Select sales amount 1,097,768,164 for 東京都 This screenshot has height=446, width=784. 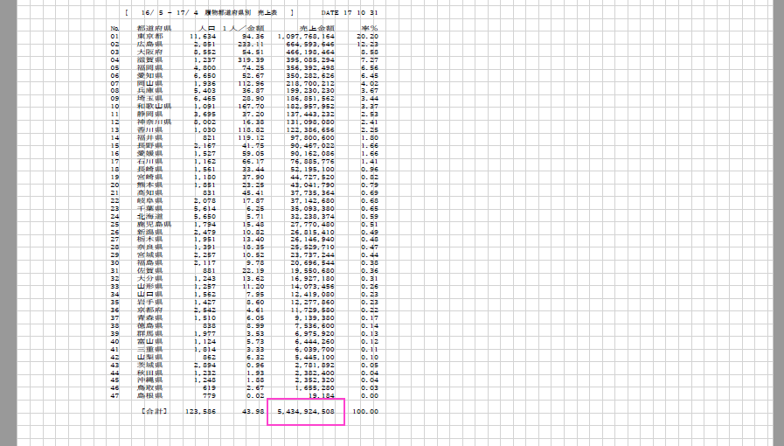(306, 36)
